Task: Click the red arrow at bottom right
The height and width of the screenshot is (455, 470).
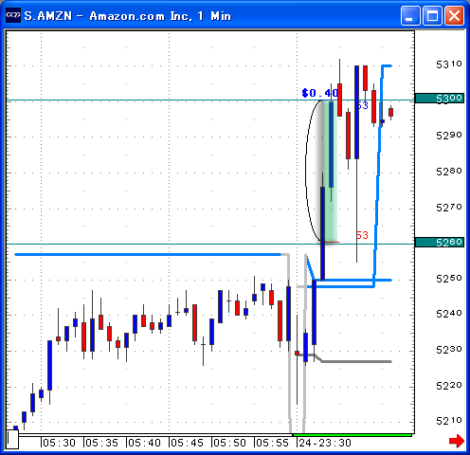Action: [457, 441]
